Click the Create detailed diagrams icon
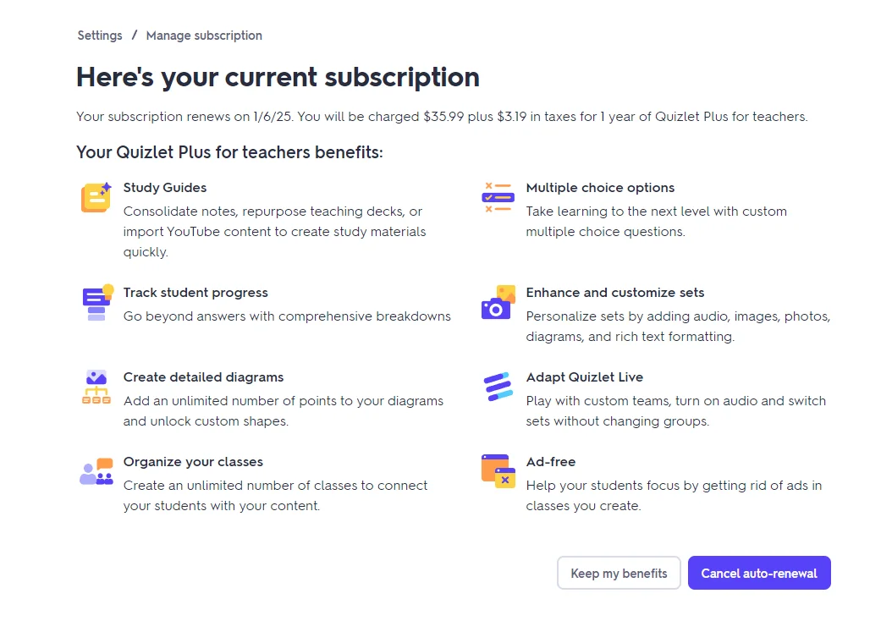Image resolution: width=881 pixels, height=632 pixels. [x=96, y=387]
